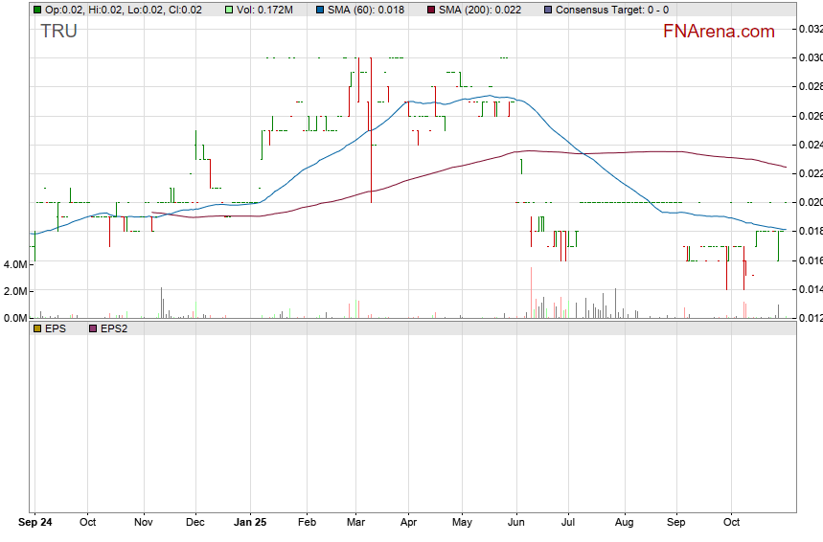Viewport: 823px width, 542px height.
Task: Click the EPS2 label in lower panel
Action: coord(115,328)
